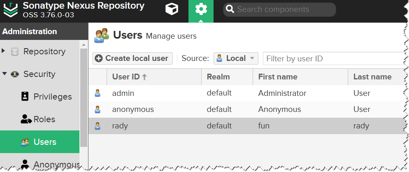Click the search magnifier icon

tap(230, 9)
